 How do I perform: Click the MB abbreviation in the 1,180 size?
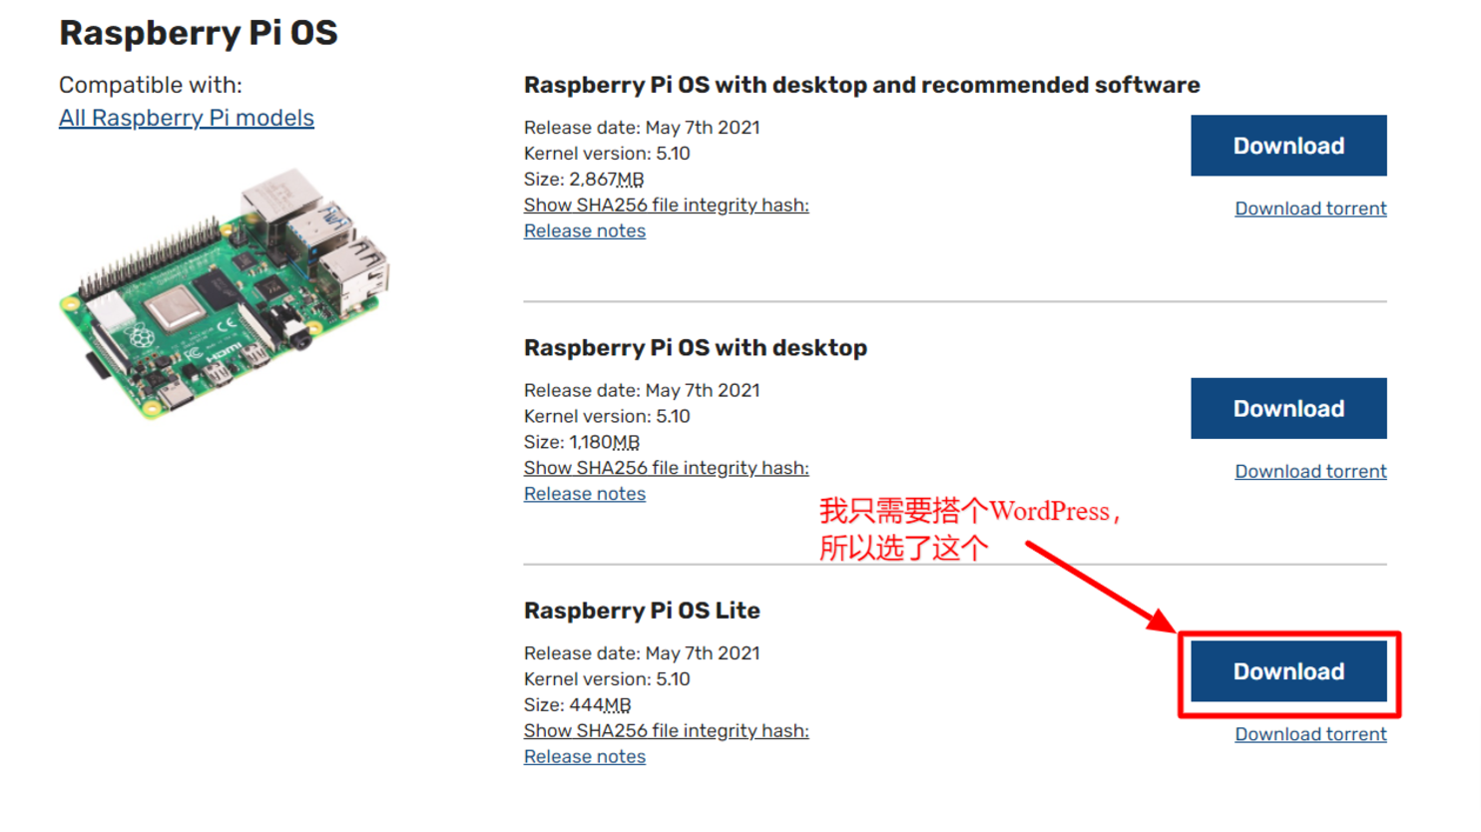tap(626, 442)
